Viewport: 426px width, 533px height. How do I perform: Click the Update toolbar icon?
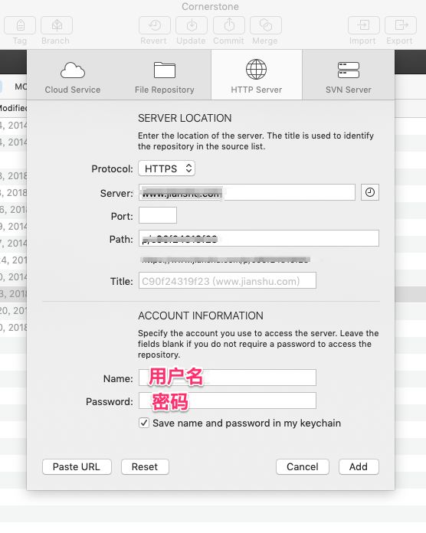point(192,25)
